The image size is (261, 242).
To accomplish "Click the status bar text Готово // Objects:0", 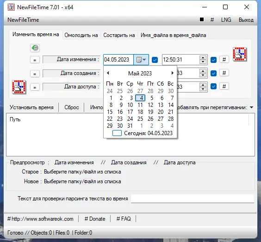I will [30, 233].
